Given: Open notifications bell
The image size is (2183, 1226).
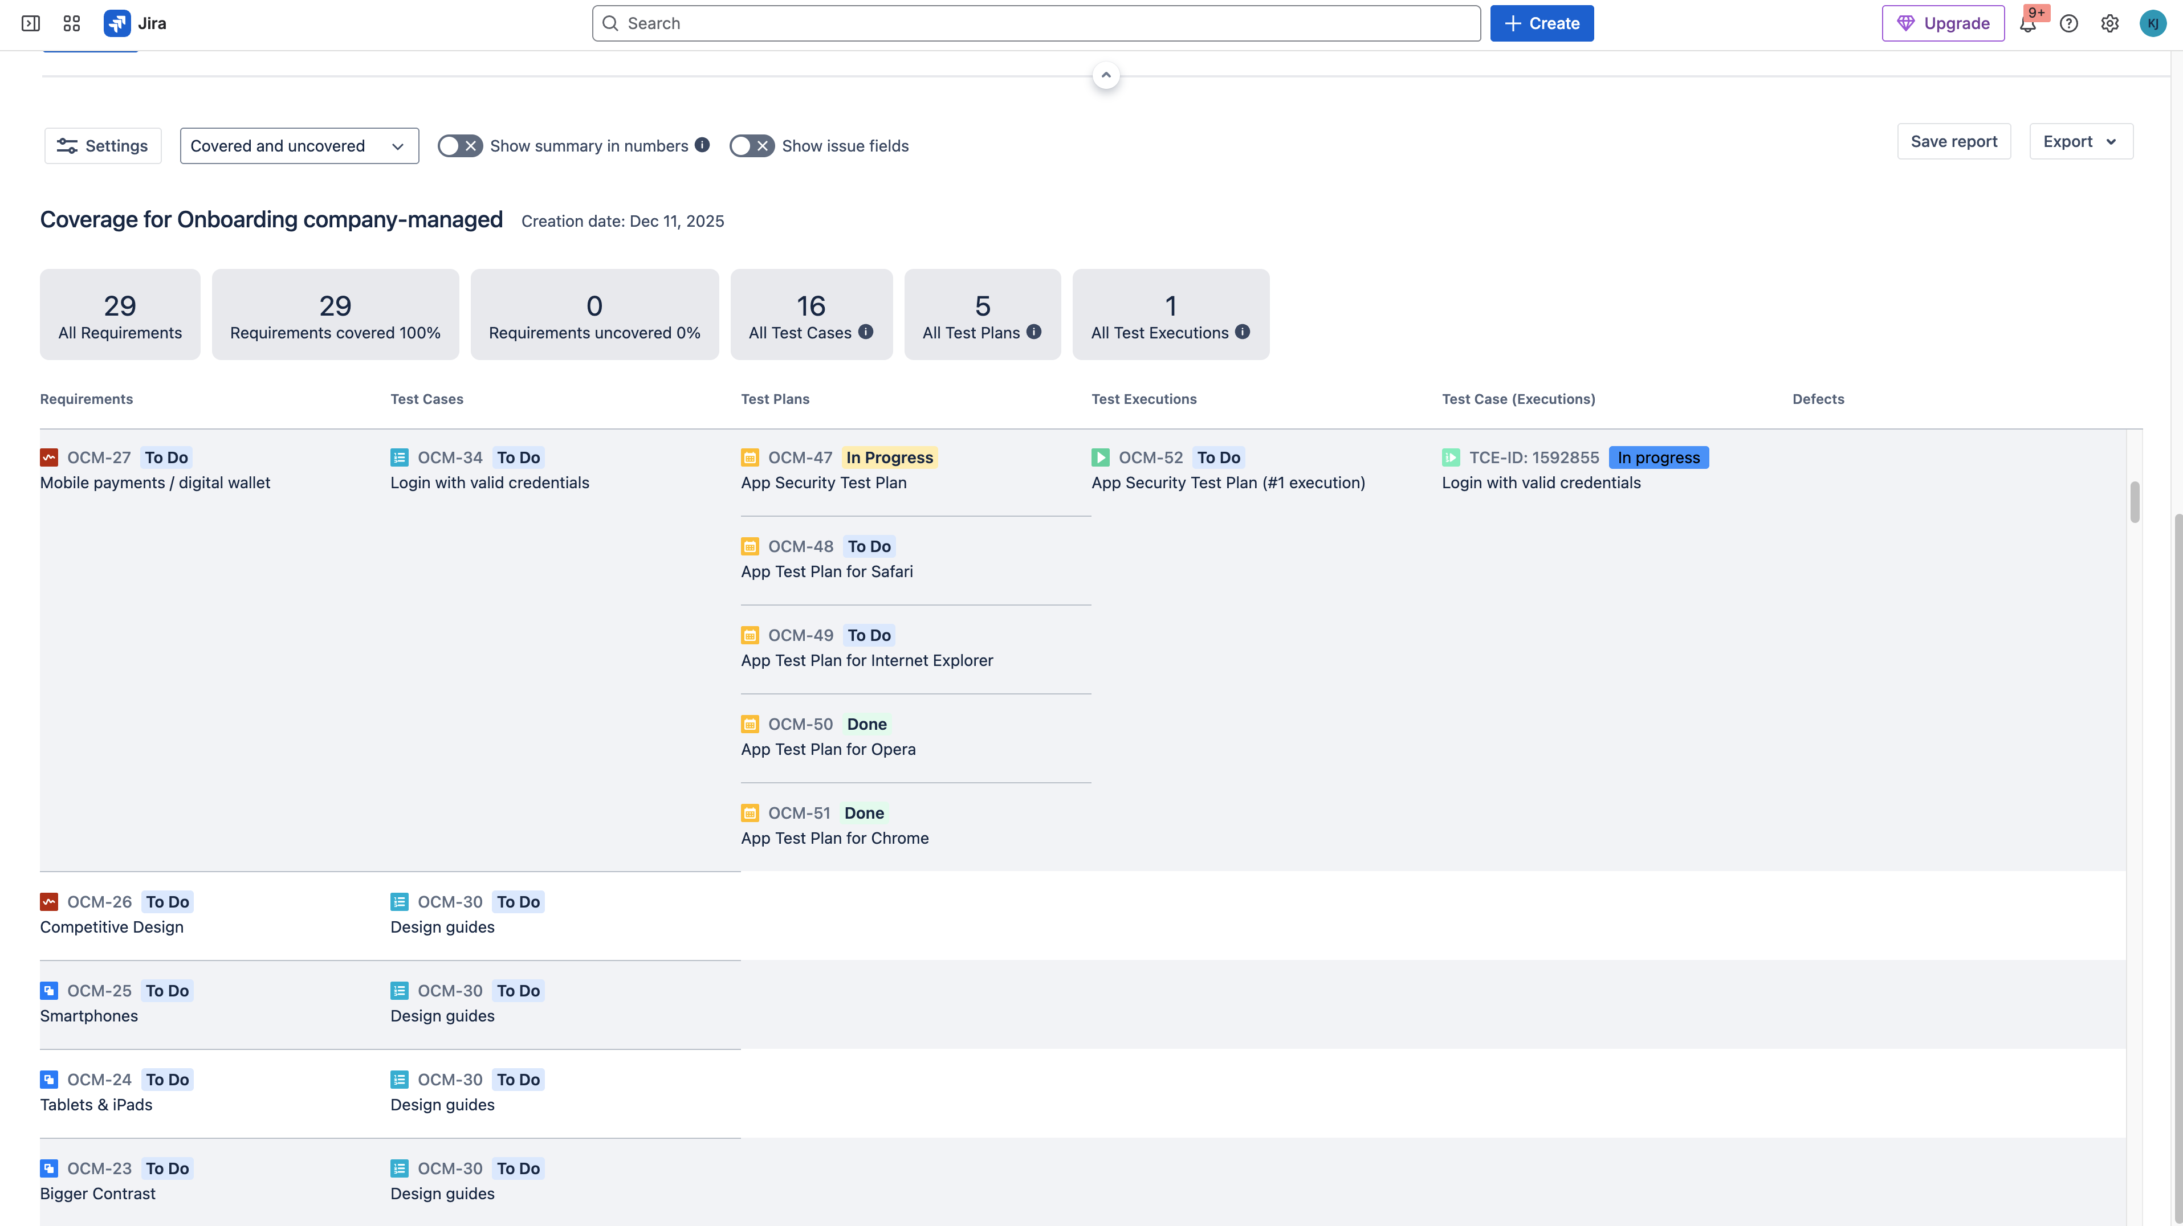Looking at the screenshot, I should coord(2027,24).
